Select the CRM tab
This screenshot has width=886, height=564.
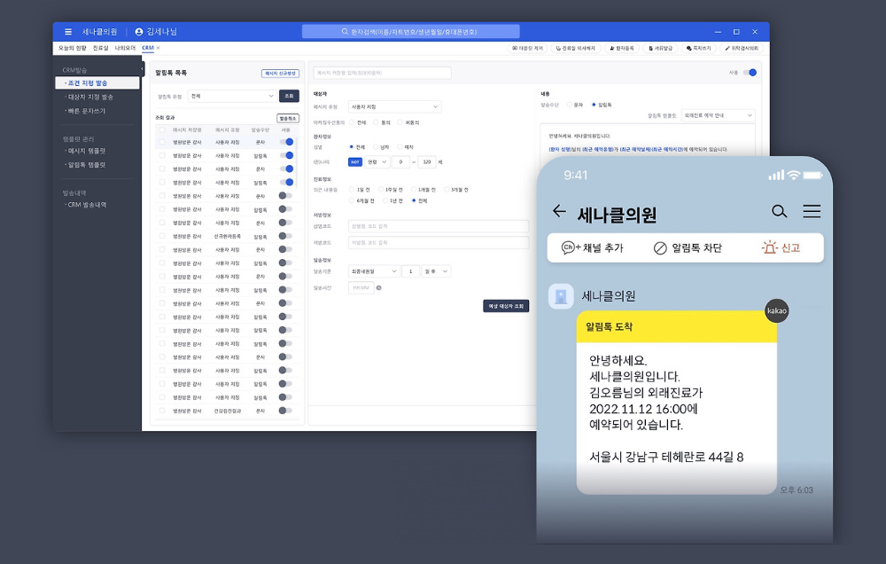point(147,48)
